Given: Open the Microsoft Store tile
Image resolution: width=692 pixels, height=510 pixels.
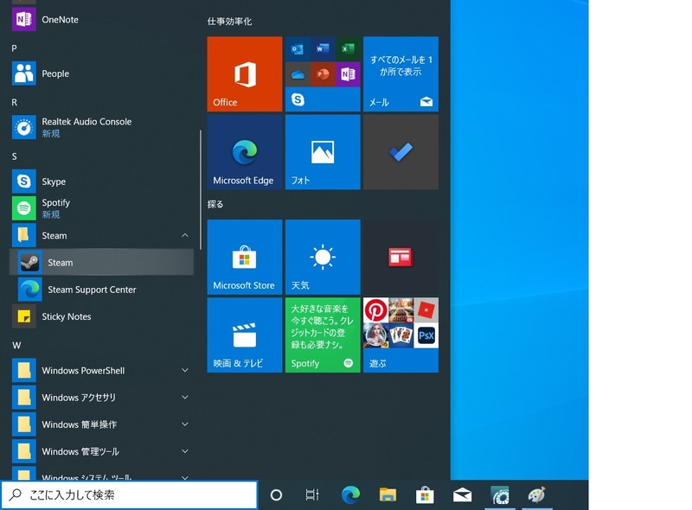Looking at the screenshot, I should coord(245,257).
